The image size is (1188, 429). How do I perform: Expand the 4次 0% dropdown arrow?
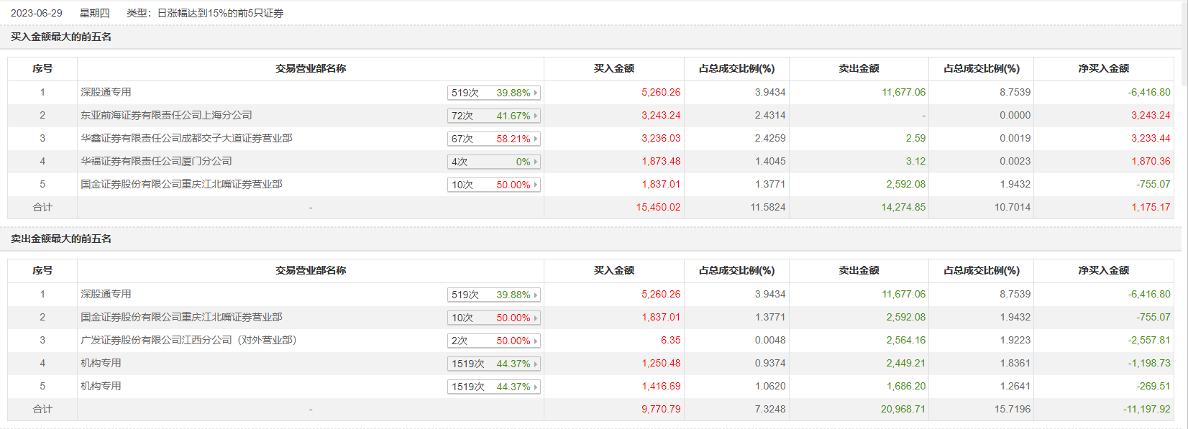[536, 162]
